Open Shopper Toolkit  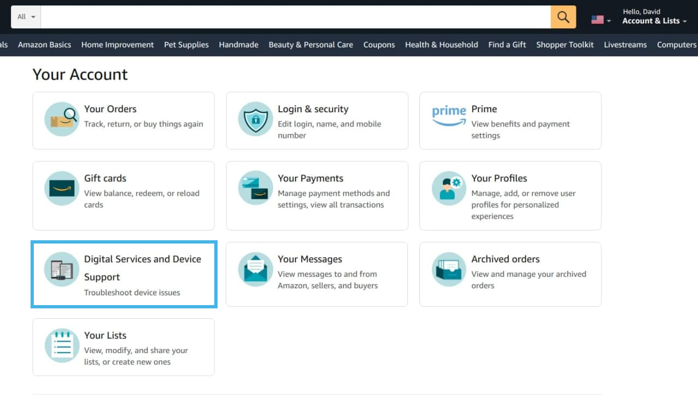(565, 45)
